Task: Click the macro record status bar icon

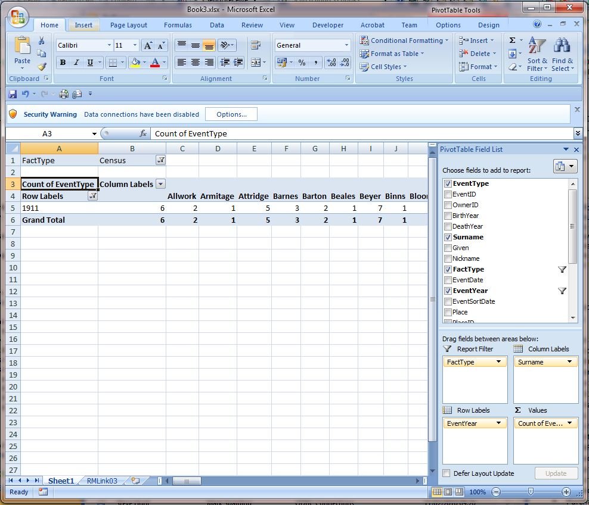Action: [43, 492]
